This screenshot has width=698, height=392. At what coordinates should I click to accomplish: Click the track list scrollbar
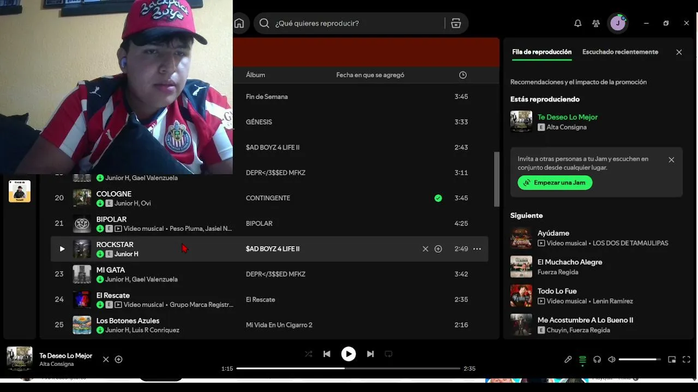pos(496,180)
